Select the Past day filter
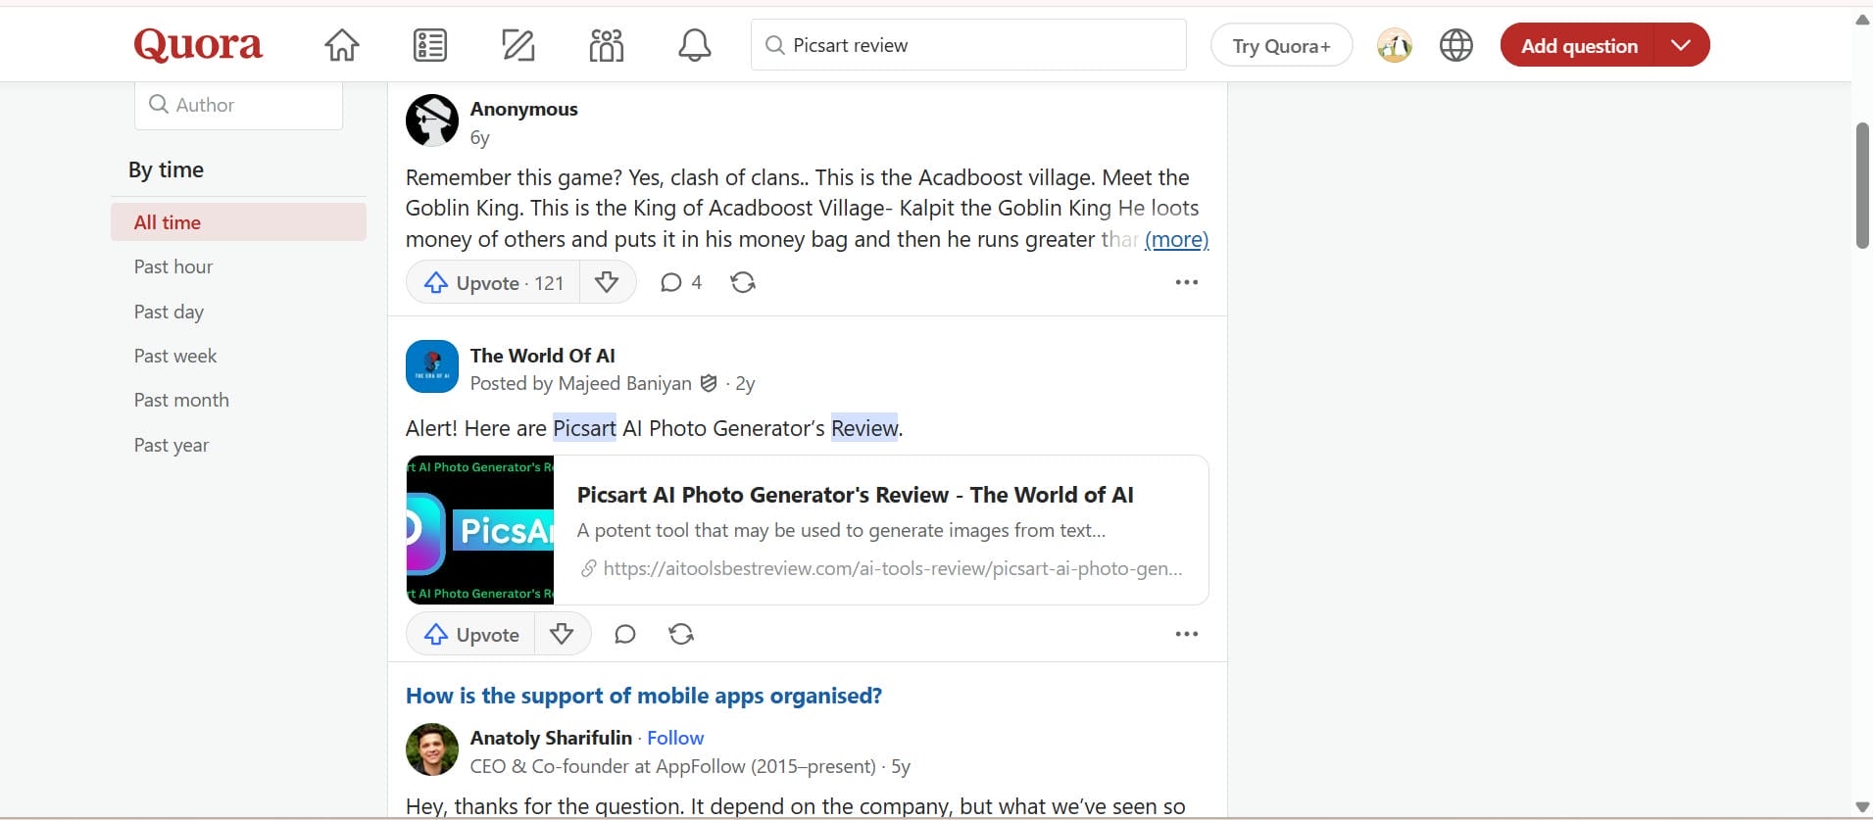Viewport: 1873px width, 820px height. (169, 312)
